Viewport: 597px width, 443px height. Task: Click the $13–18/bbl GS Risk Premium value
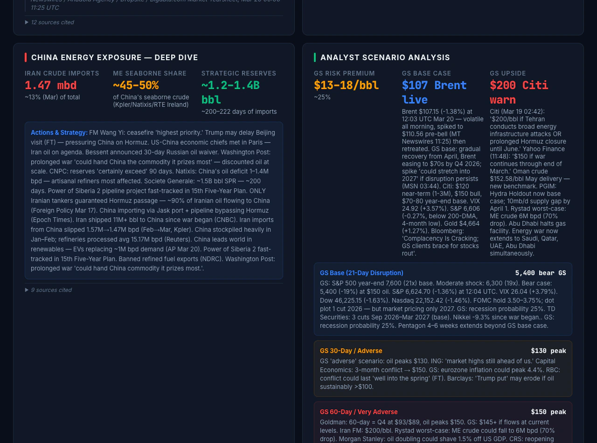346,86
